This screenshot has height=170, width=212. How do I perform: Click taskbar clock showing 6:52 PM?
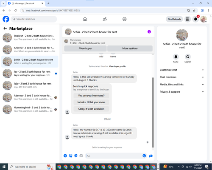[198, 167]
